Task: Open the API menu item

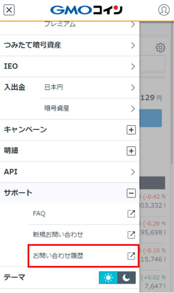Action: coord(70,172)
